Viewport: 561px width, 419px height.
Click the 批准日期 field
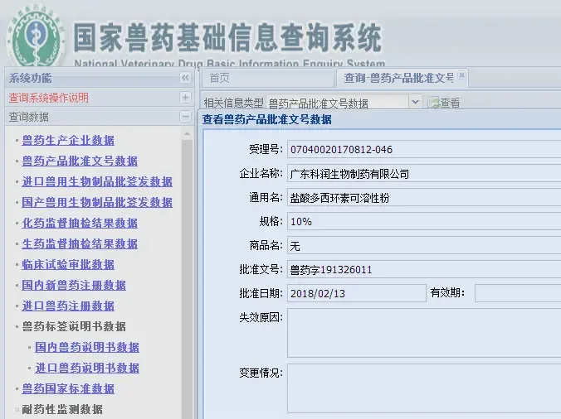tap(356, 293)
